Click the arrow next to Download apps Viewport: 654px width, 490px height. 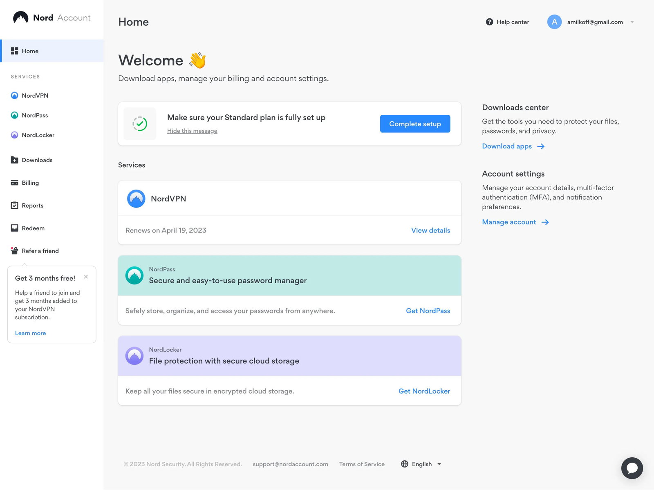tap(541, 146)
